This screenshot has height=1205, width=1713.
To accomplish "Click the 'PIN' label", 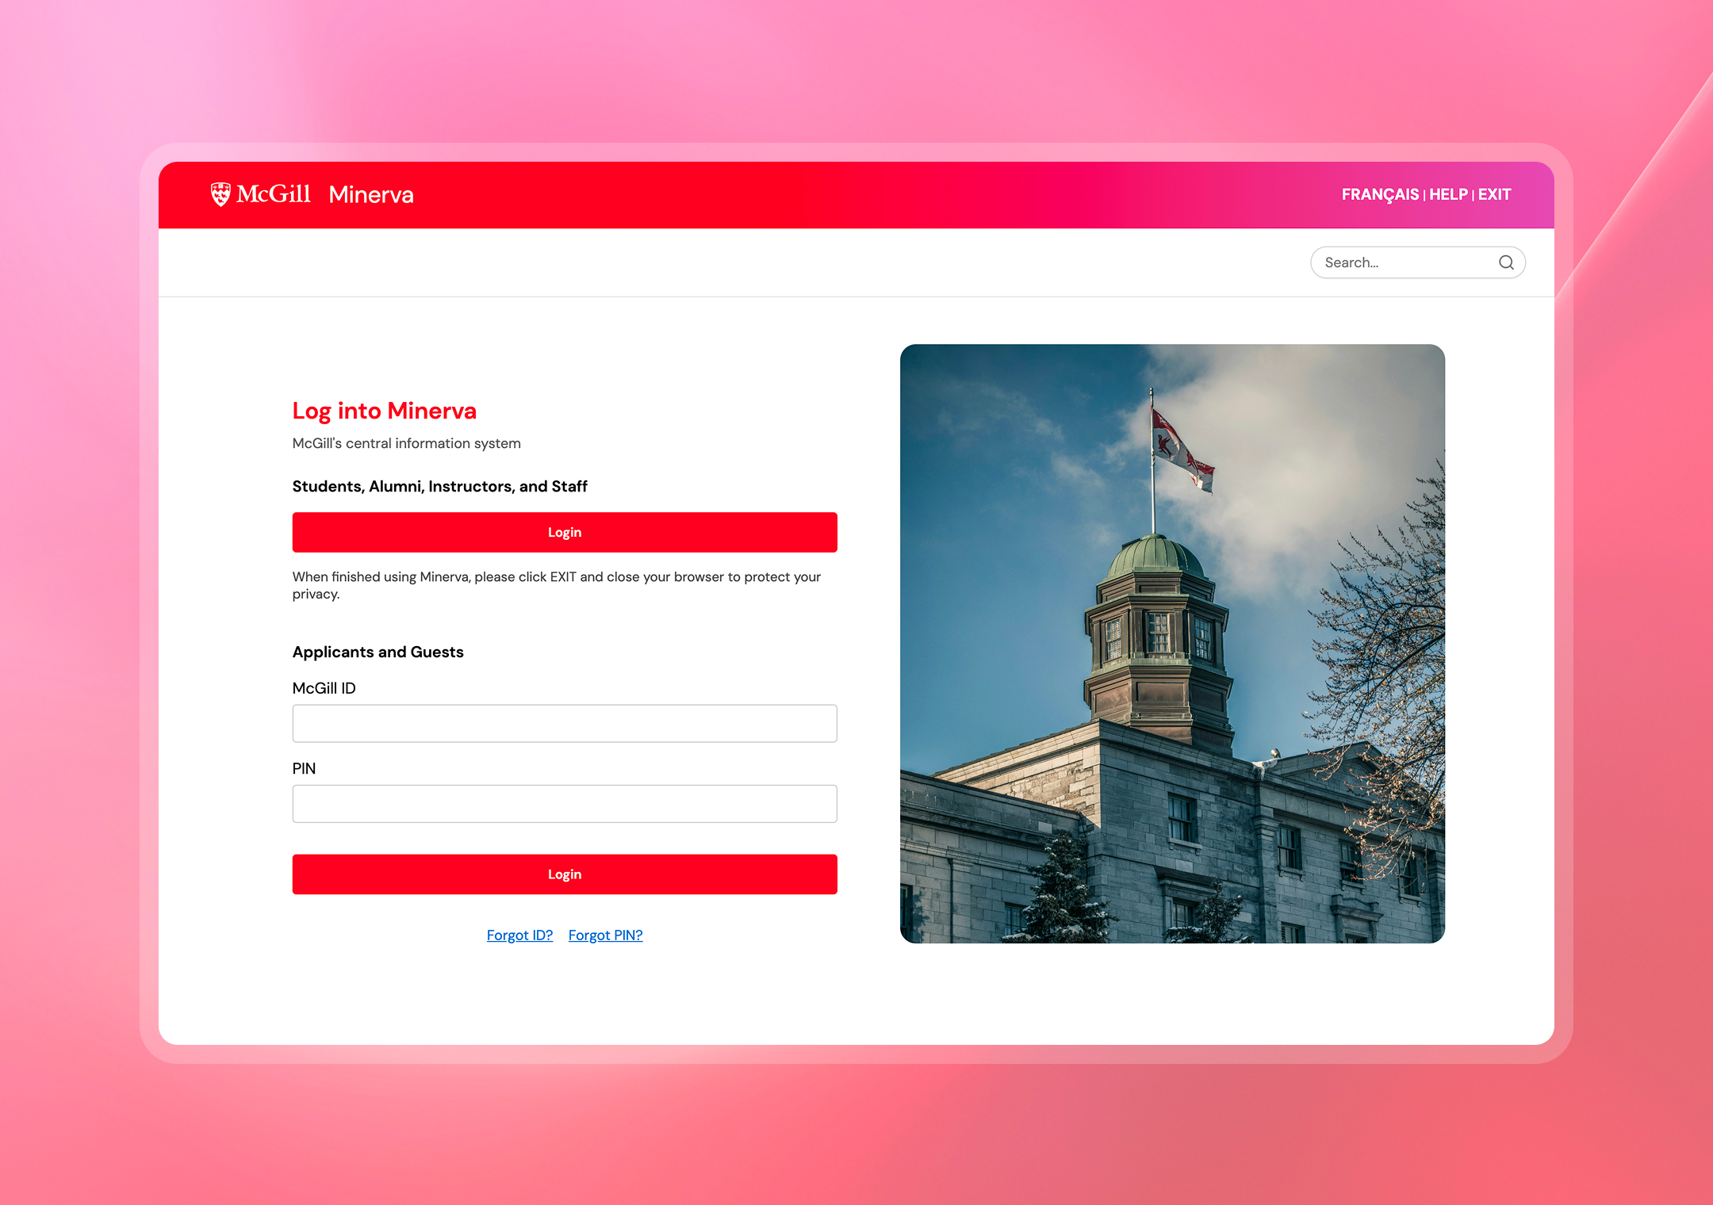I will tap(304, 768).
